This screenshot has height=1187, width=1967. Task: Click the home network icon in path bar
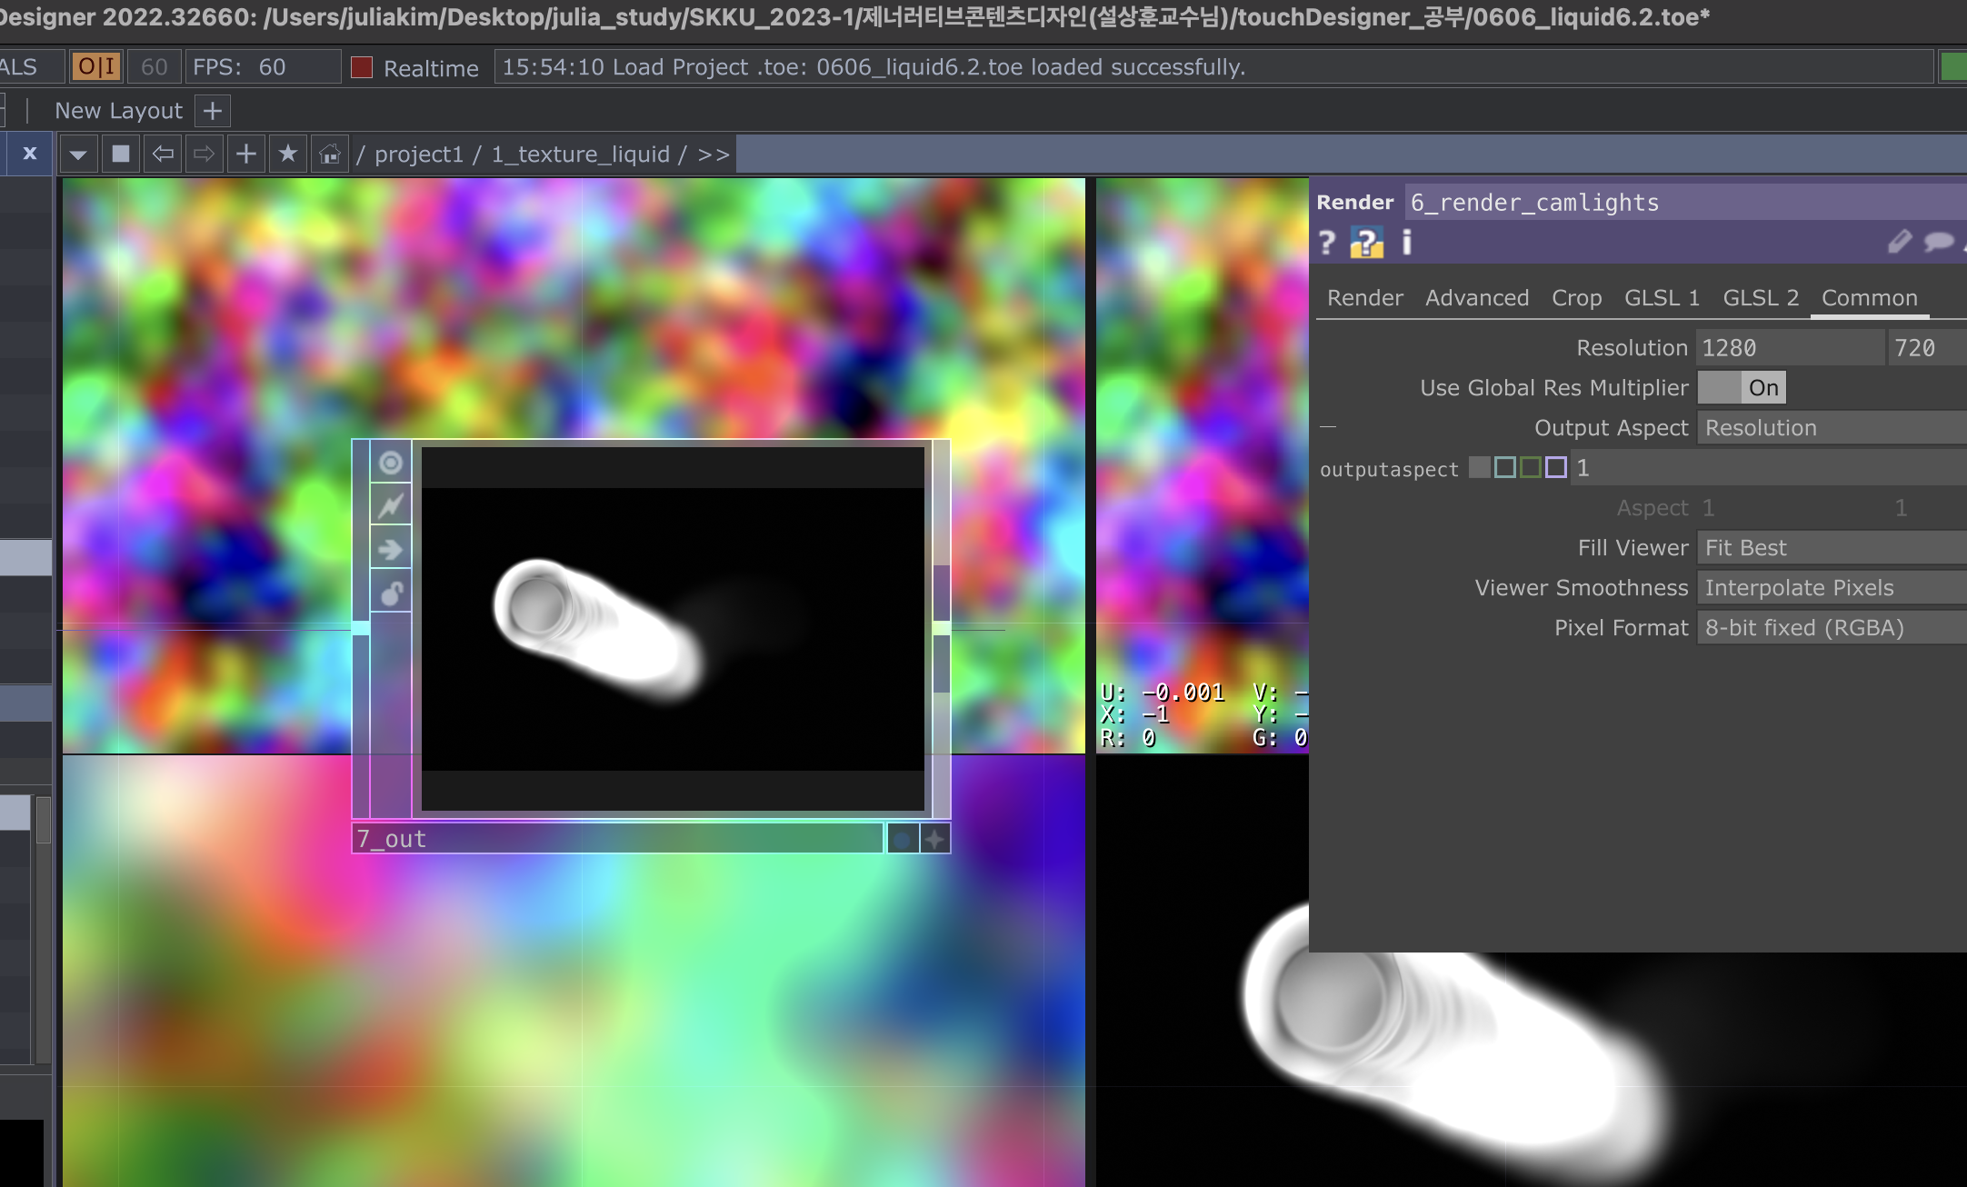click(x=329, y=155)
